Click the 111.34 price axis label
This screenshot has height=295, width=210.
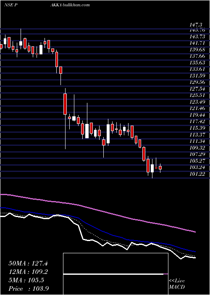[197, 141]
